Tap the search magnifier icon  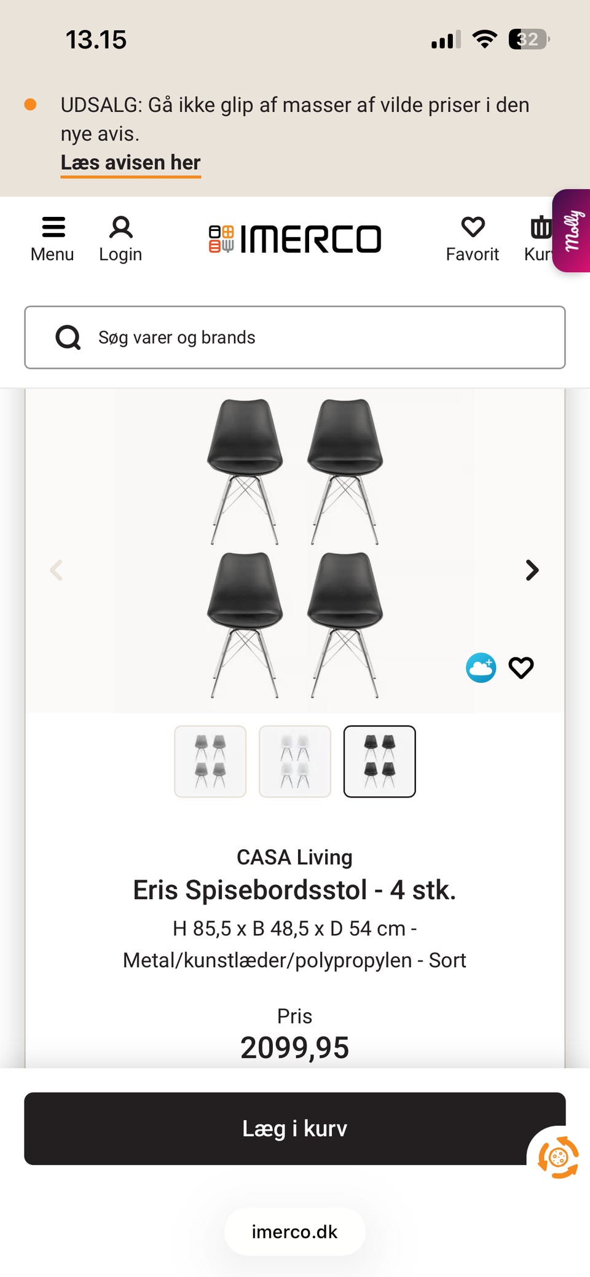point(68,337)
